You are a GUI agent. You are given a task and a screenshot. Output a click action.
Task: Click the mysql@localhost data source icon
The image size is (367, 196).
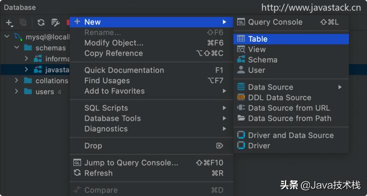(x=18, y=37)
